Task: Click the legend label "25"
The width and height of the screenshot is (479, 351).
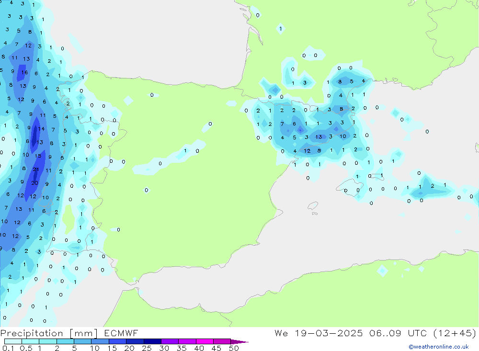Action: point(147,348)
